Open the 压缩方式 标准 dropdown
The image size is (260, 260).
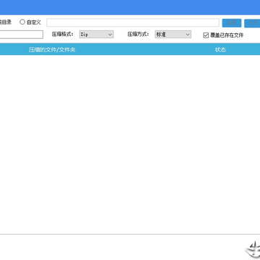[x=173, y=35]
